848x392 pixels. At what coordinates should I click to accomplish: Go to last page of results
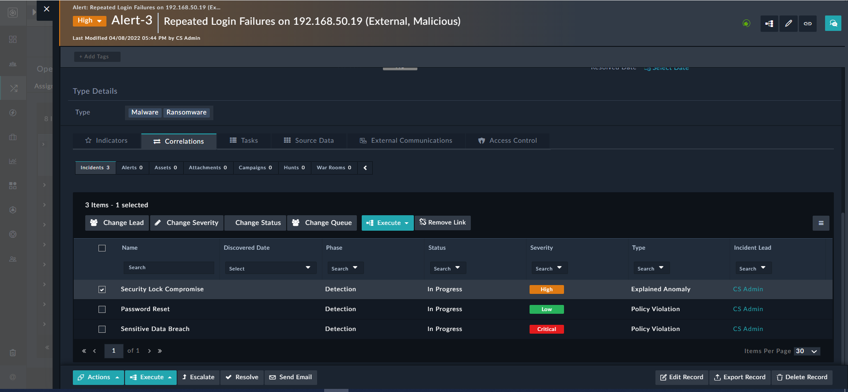(160, 351)
